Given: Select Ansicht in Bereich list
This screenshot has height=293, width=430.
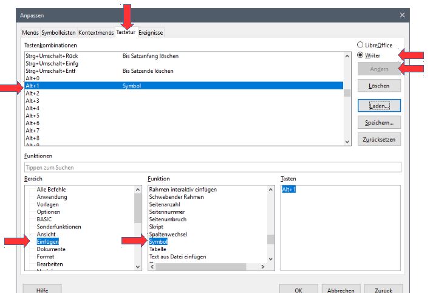Looking at the screenshot, I should (46, 234).
